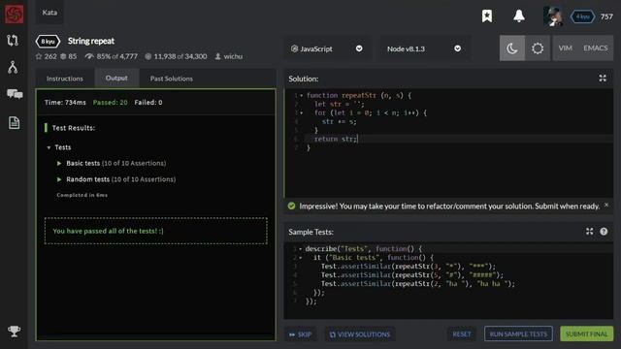The width and height of the screenshot is (621, 349).
Task: Open the Codewars home logo
Action: click(x=14, y=14)
